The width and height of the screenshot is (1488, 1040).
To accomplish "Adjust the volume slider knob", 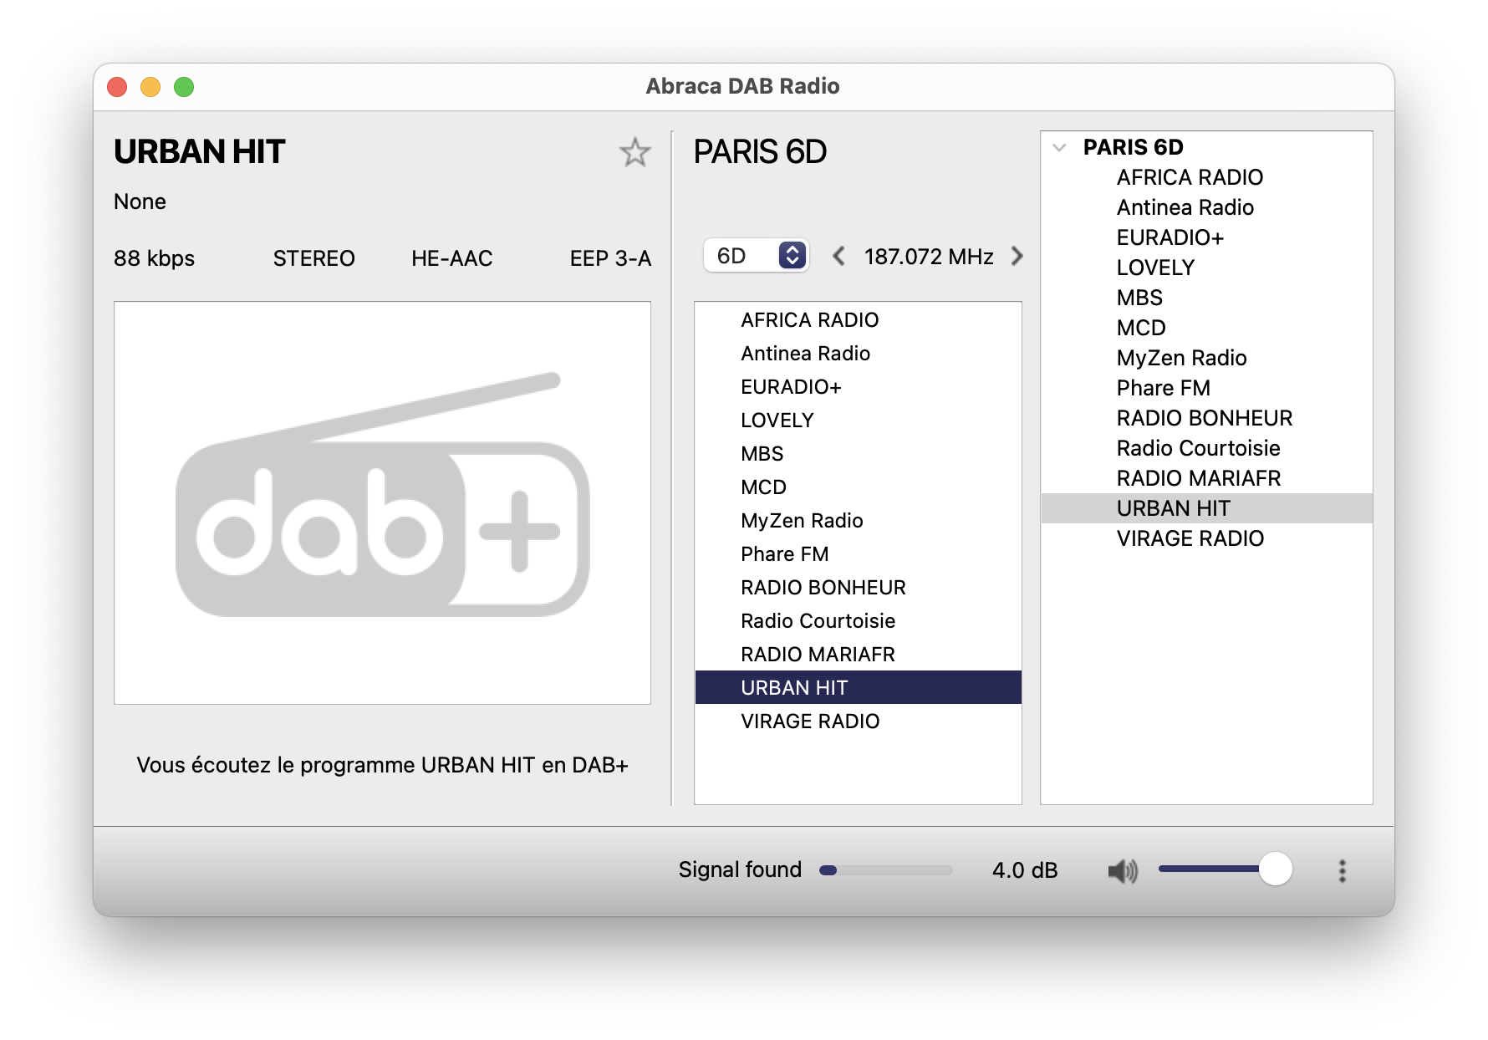I will tap(1275, 869).
